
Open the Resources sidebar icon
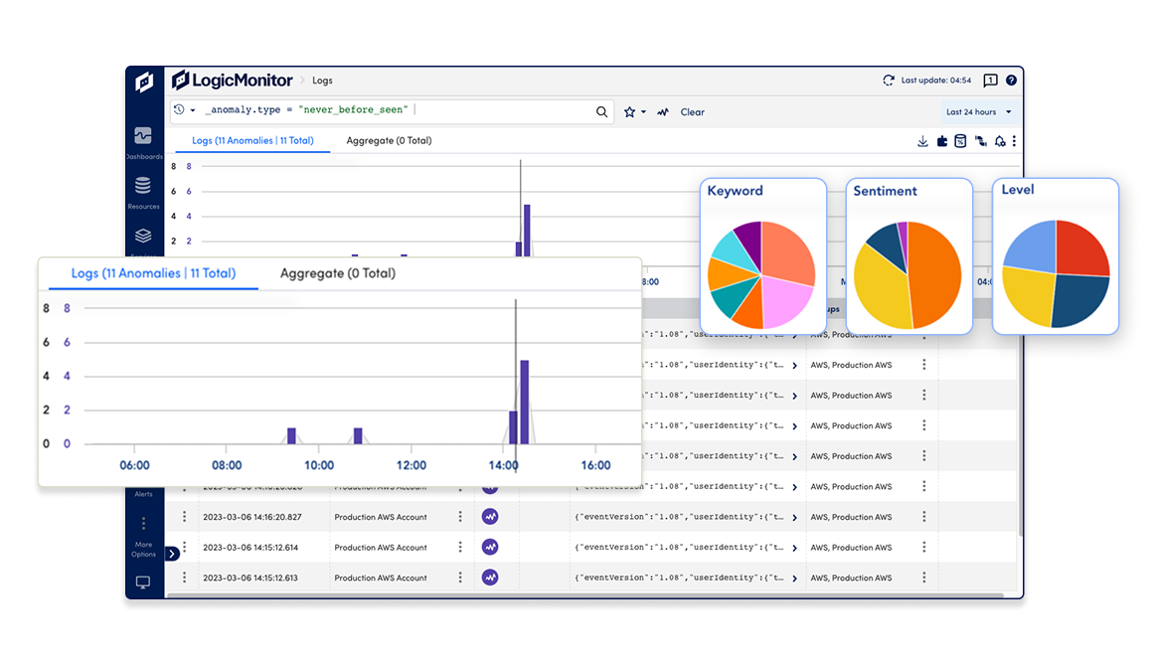click(x=143, y=185)
